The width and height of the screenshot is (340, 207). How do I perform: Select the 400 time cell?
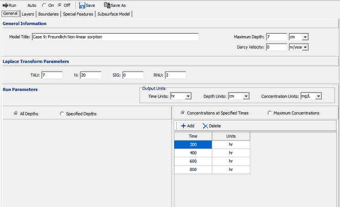[193, 153]
